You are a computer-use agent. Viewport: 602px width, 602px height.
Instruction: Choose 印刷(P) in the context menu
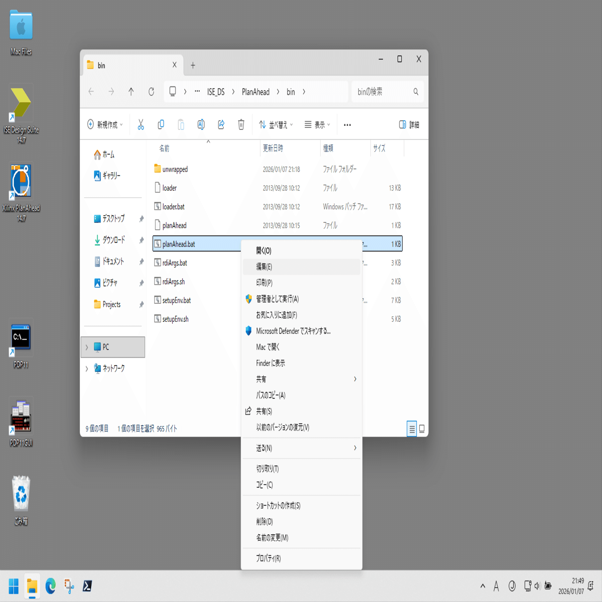(x=302, y=283)
